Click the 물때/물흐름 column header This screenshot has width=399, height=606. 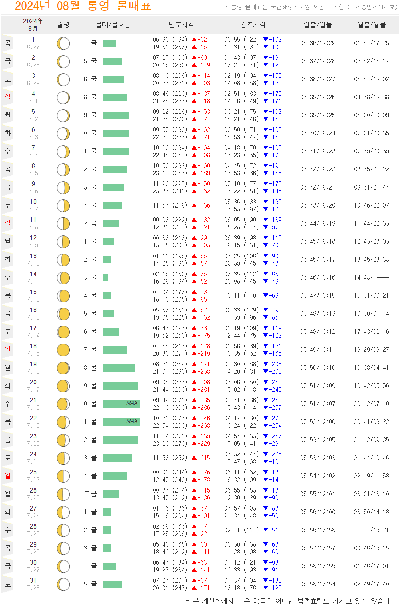tap(113, 25)
